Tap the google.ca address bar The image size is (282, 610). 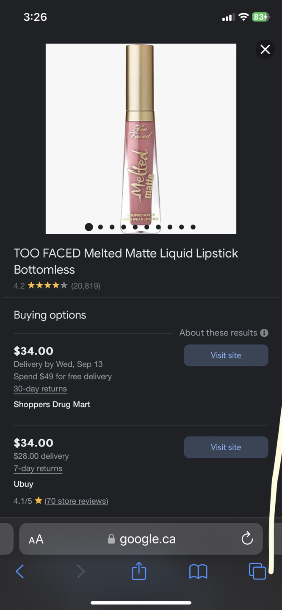click(x=141, y=539)
